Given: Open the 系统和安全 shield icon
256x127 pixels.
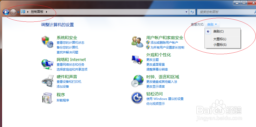Looking at the screenshot, I should click(47, 42).
